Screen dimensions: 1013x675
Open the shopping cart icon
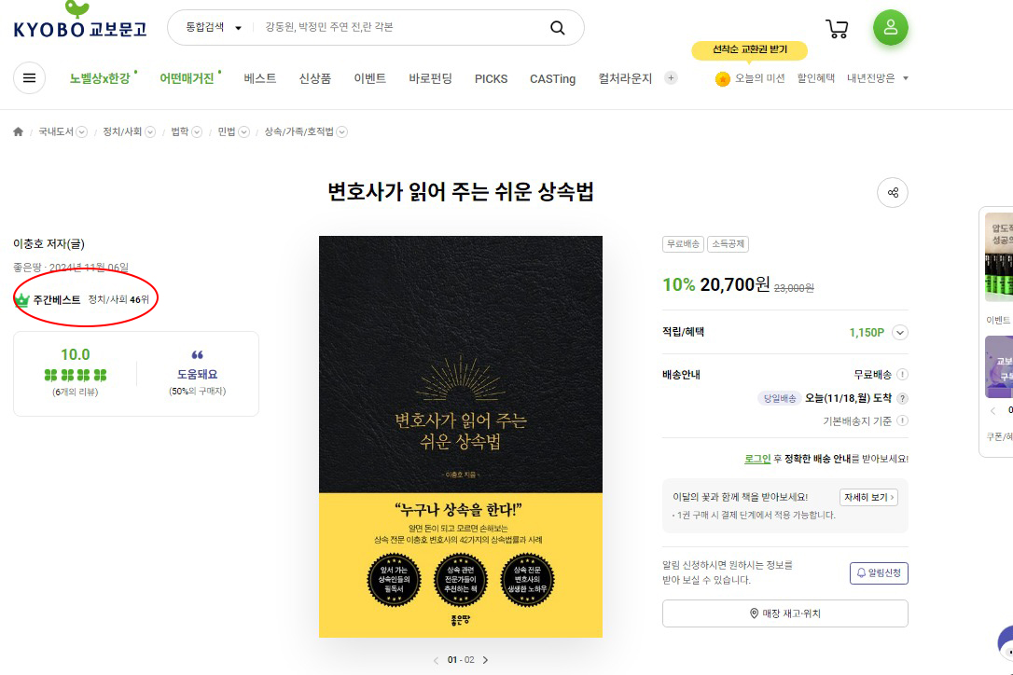tap(837, 28)
